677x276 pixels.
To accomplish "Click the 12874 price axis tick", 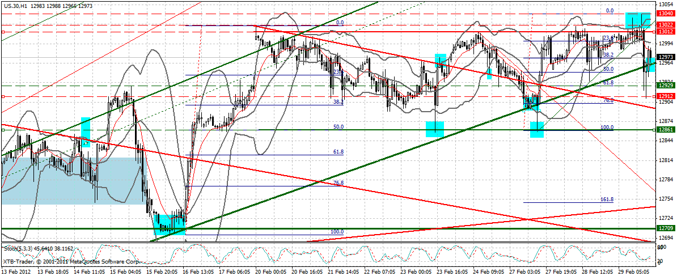I will 667,121.
